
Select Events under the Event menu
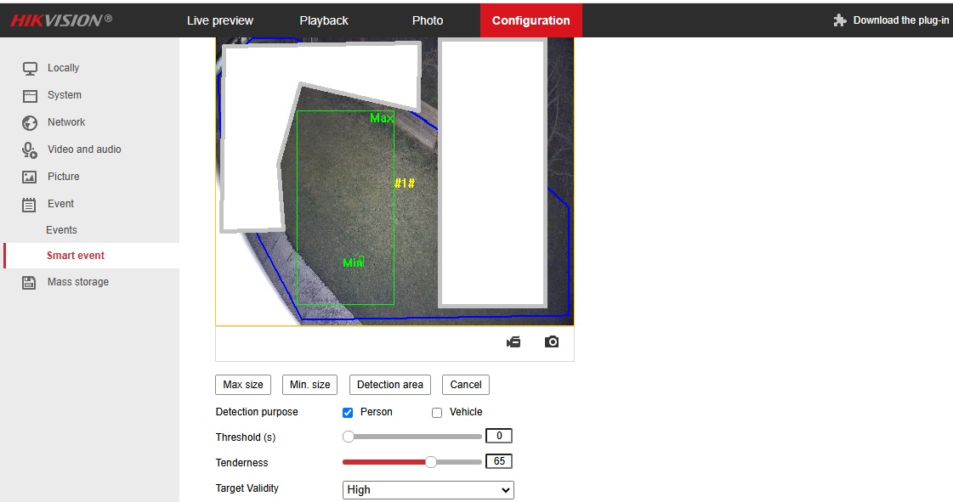pyautogui.click(x=61, y=230)
